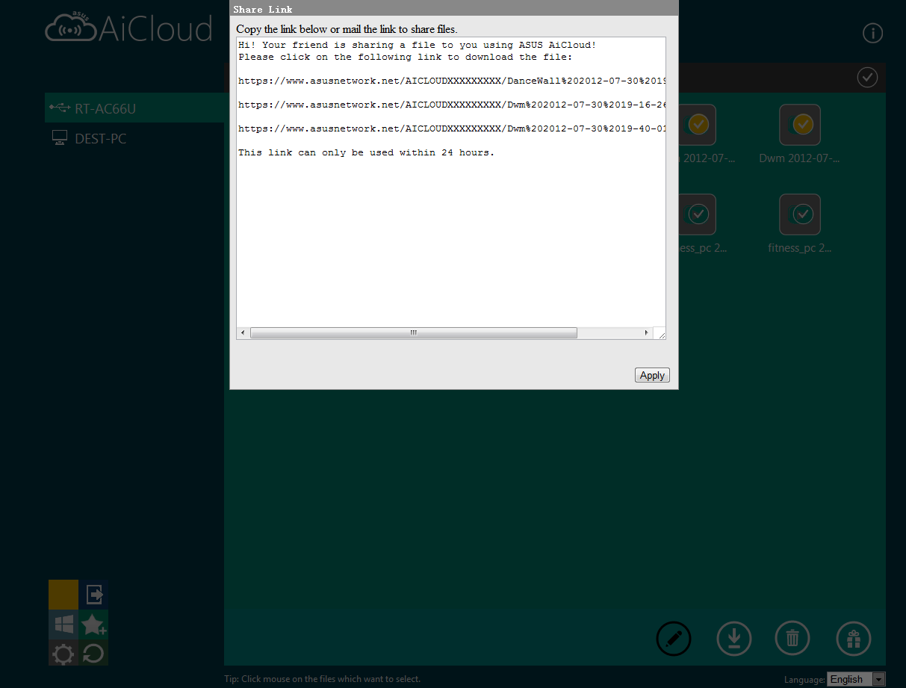Click the Windows logo tile
The image size is (906, 688).
[63, 625]
